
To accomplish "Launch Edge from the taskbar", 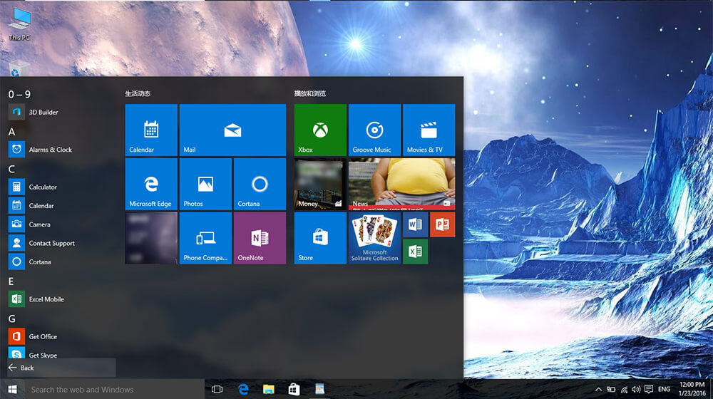I will (x=243, y=390).
